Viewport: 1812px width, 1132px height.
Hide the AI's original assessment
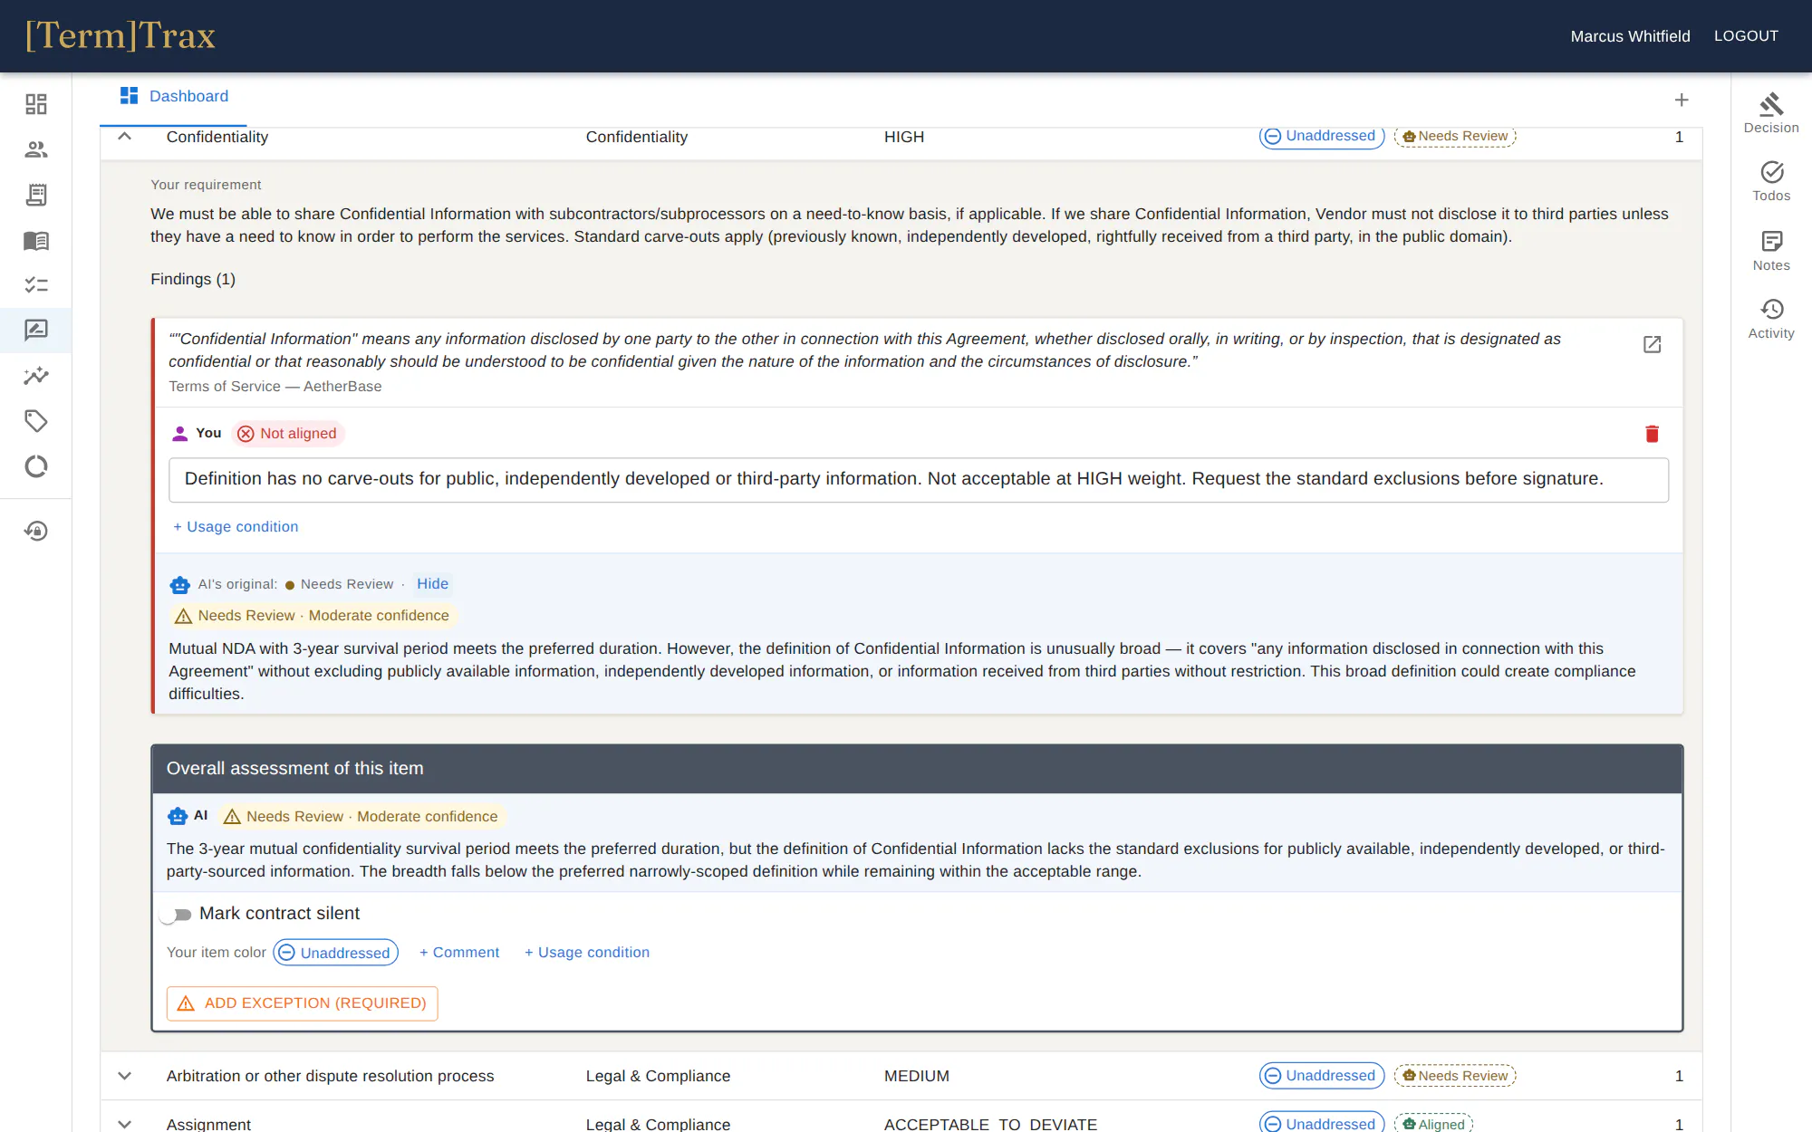pyautogui.click(x=432, y=584)
